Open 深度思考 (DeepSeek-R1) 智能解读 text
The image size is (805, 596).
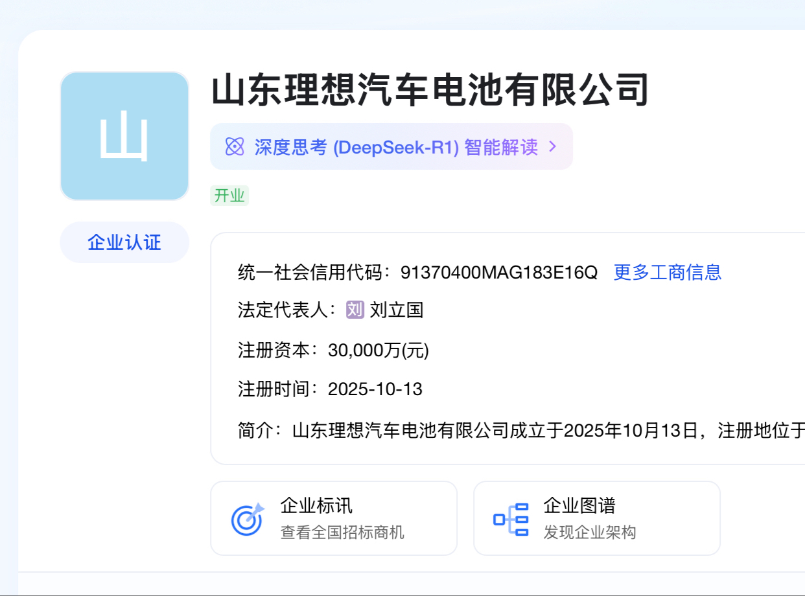(395, 147)
